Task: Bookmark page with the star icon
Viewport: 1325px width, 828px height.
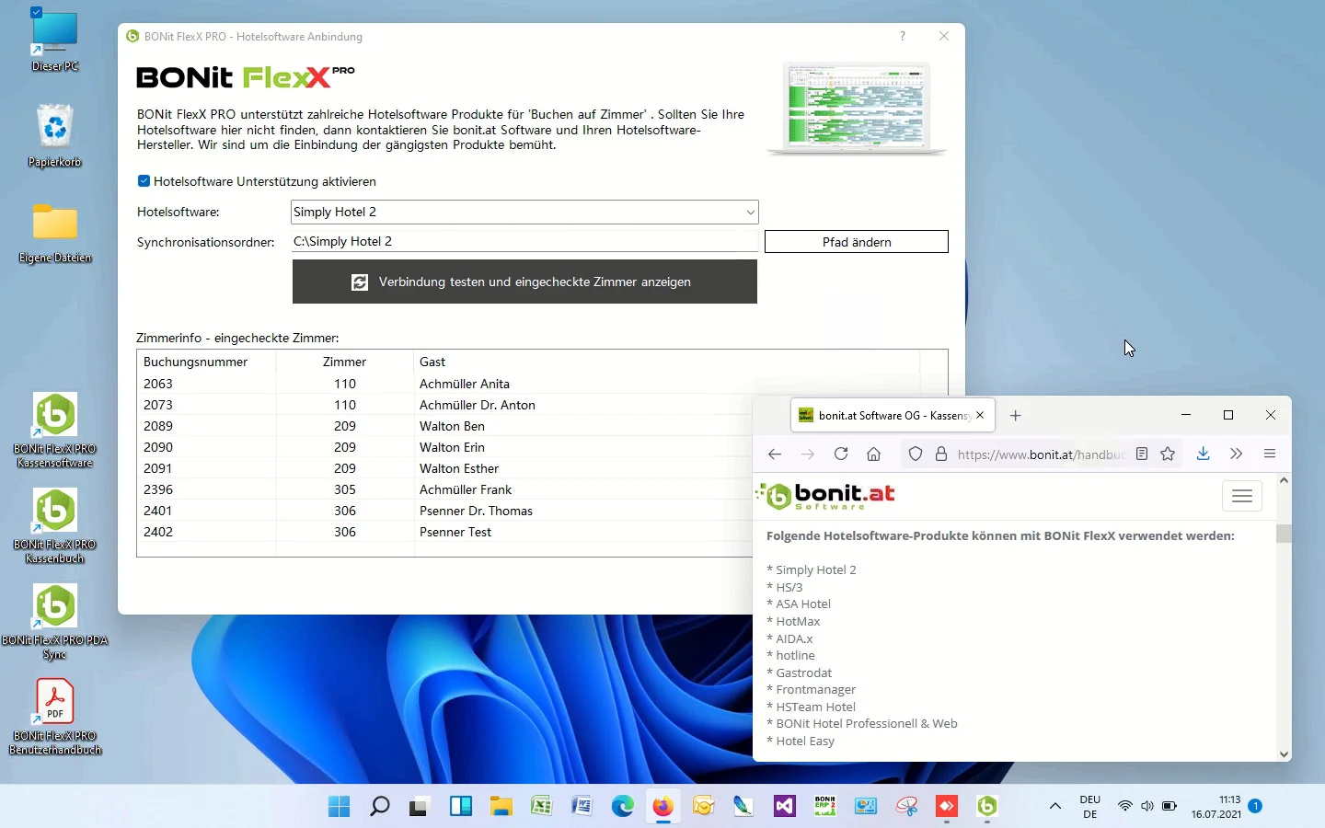Action: pos(1168,454)
